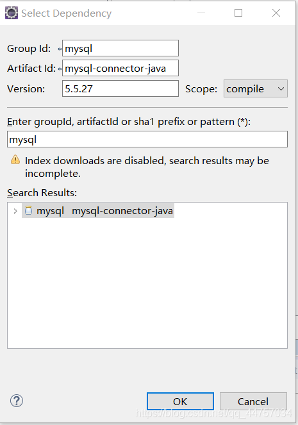Click the help question mark icon
This screenshot has width=298, height=425.
[x=17, y=401]
